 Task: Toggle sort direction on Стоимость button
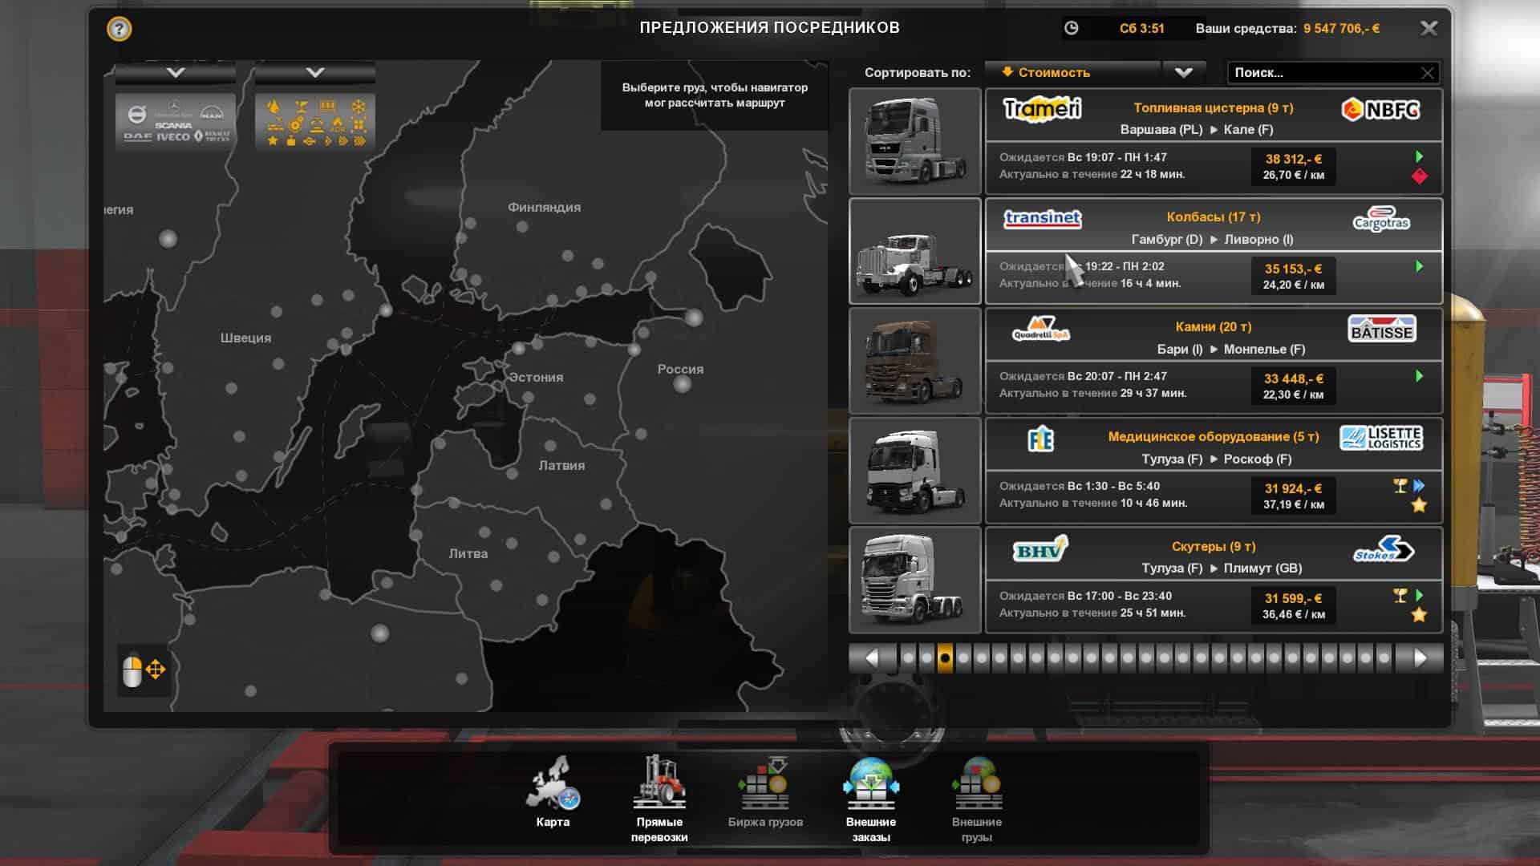coord(1071,72)
